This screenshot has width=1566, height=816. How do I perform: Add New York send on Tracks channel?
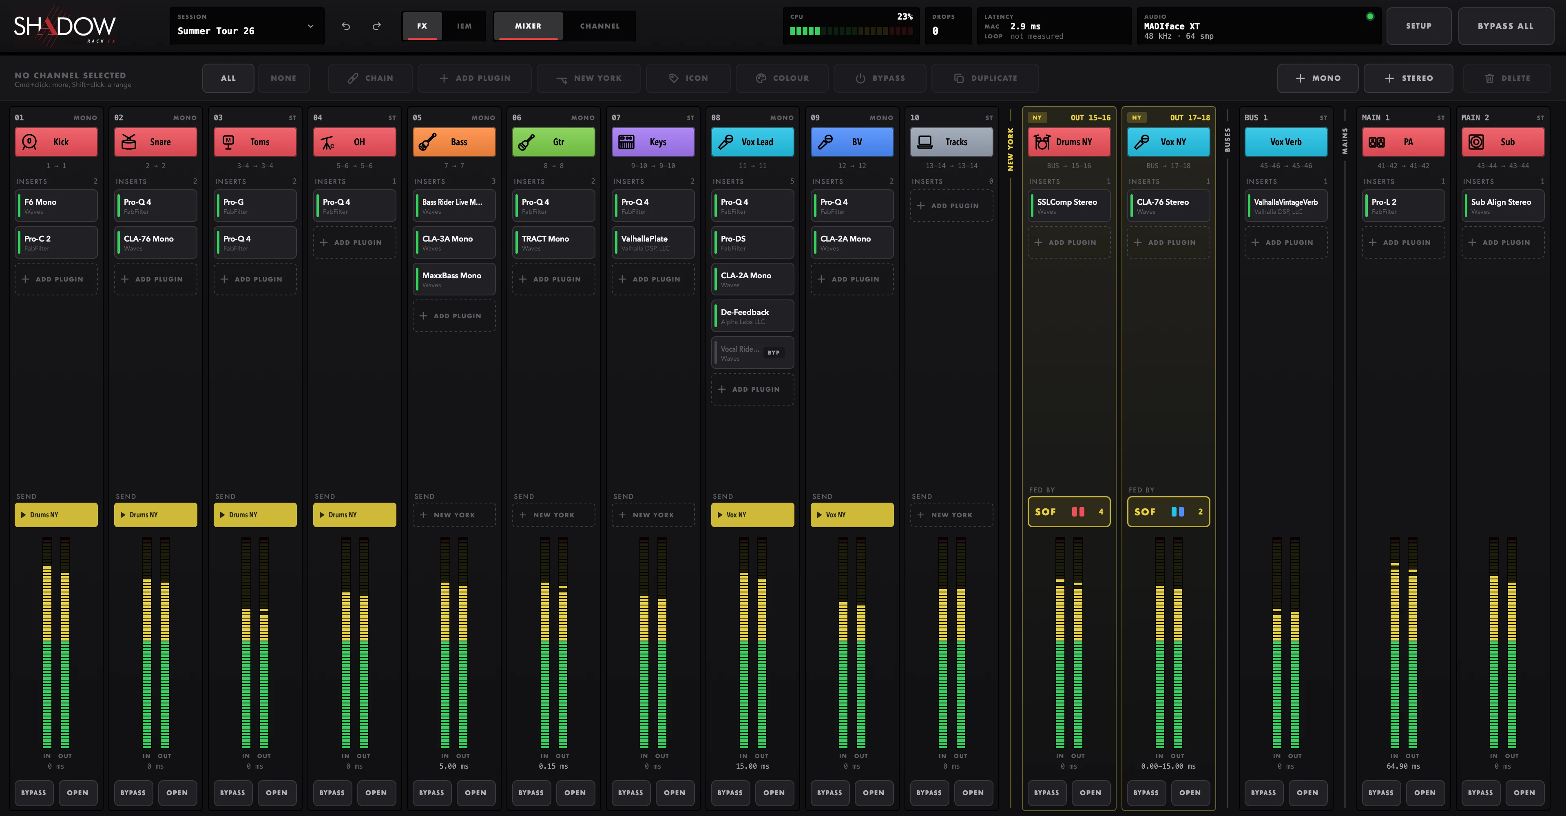(951, 514)
